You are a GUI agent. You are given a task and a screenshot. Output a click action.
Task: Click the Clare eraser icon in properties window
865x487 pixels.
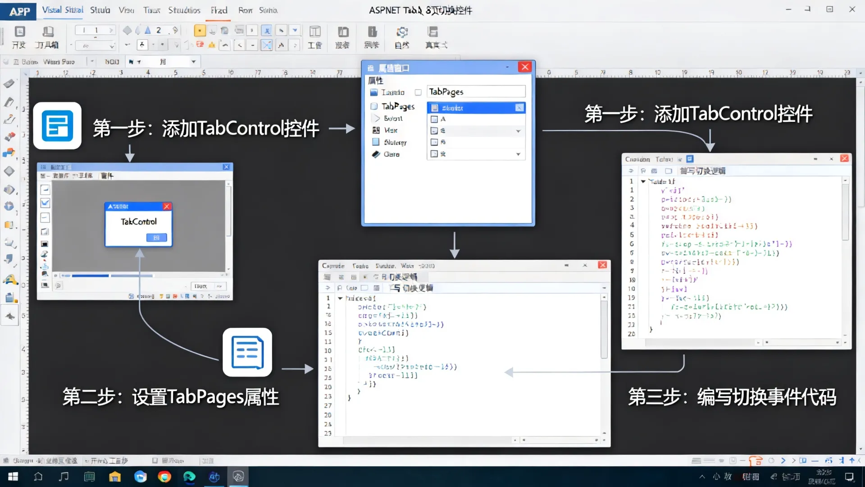point(376,154)
